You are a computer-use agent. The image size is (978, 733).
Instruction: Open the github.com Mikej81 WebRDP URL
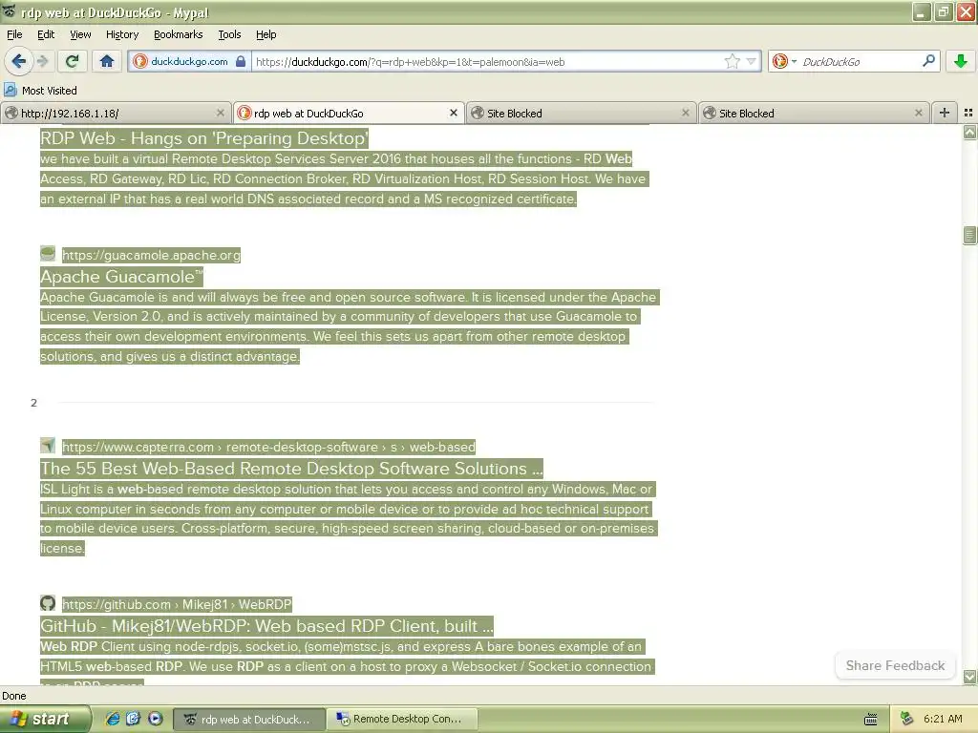click(177, 604)
